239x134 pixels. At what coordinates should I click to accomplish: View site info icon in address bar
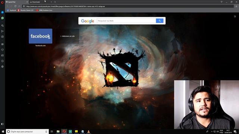tap(24, 6)
